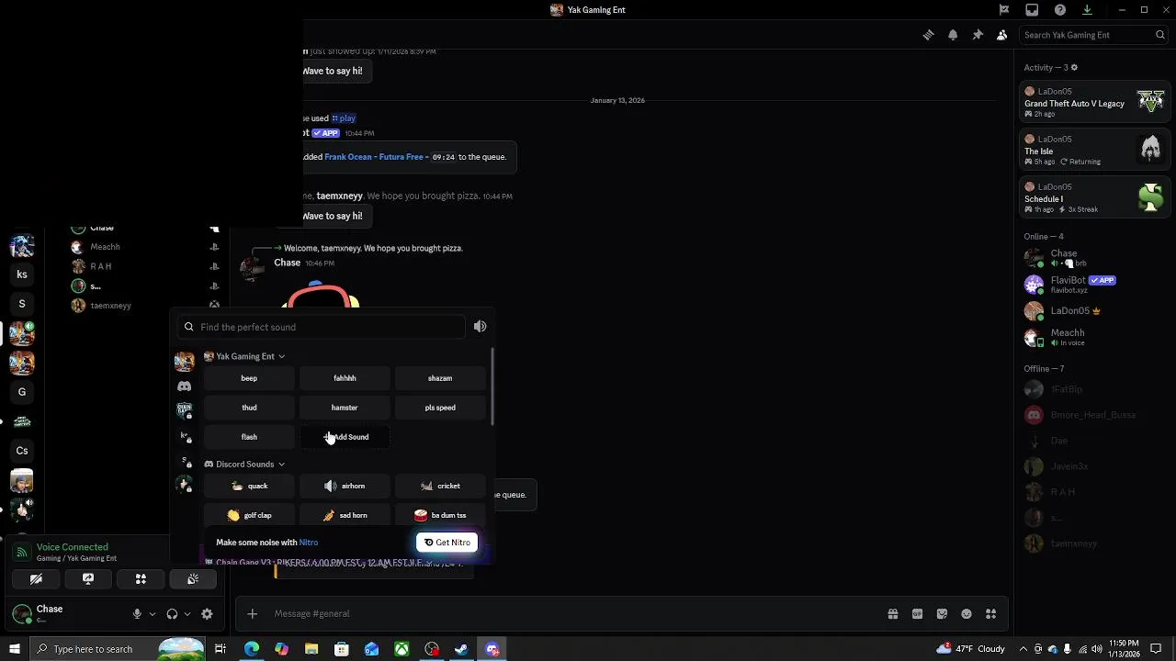The height and width of the screenshot is (661, 1176).
Task: Toggle the member list
Action: 1001,35
